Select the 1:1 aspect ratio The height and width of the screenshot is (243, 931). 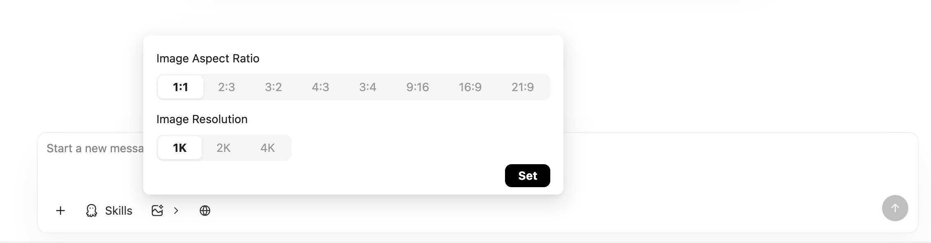[x=180, y=87]
